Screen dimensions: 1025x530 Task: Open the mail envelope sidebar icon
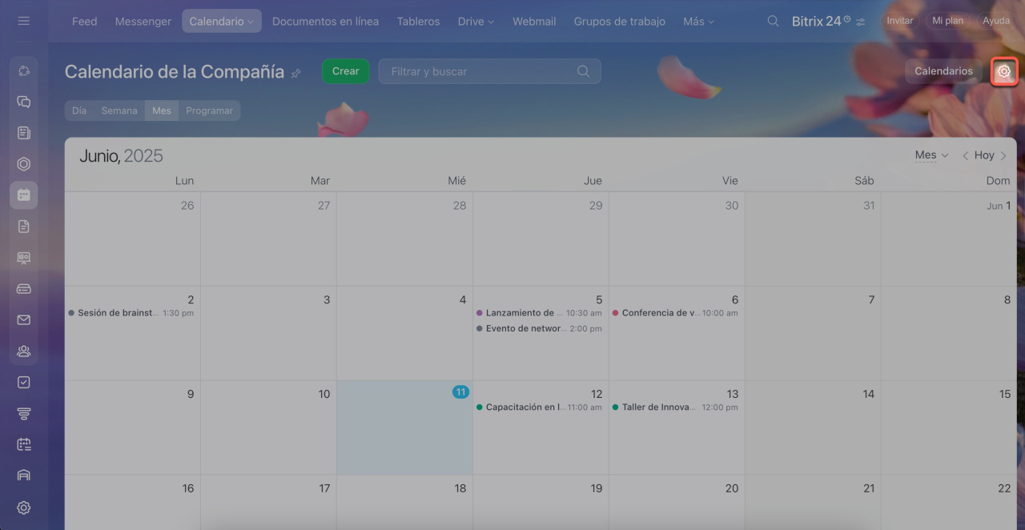(23, 320)
